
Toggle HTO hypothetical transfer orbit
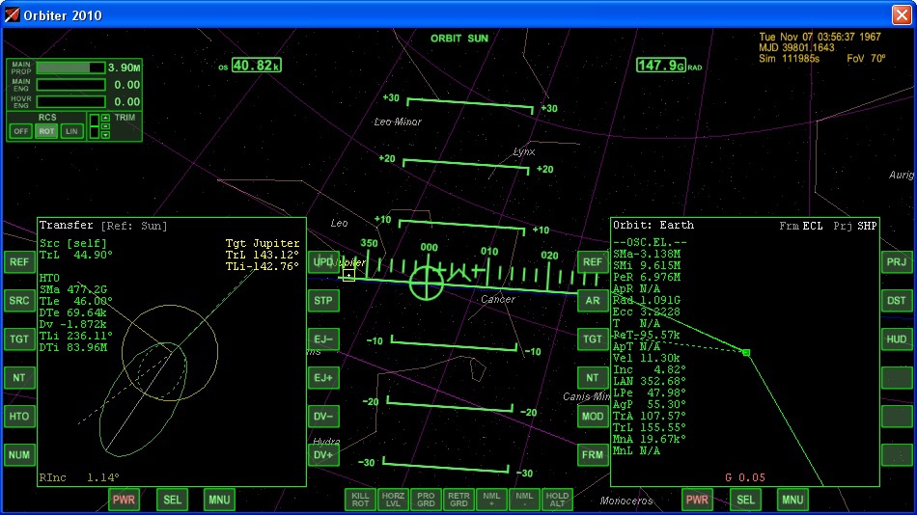pyautogui.click(x=19, y=417)
